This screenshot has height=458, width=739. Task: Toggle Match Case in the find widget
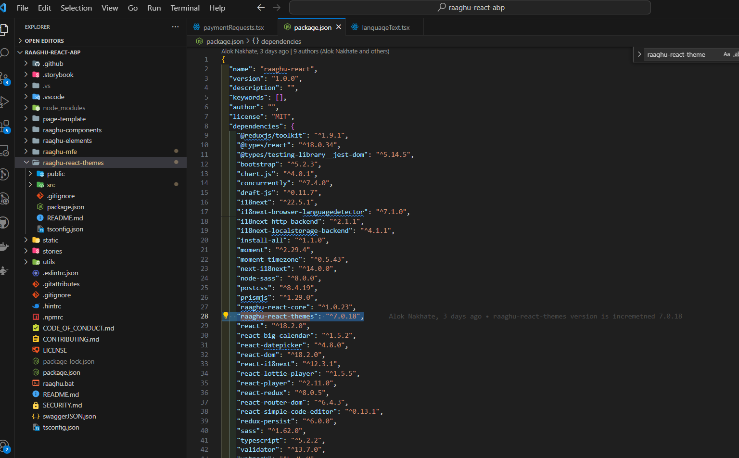point(726,54)
